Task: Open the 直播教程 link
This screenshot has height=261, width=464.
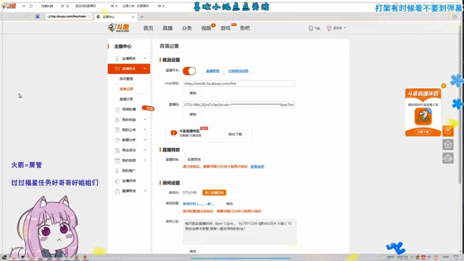Action: click(212, 71)
